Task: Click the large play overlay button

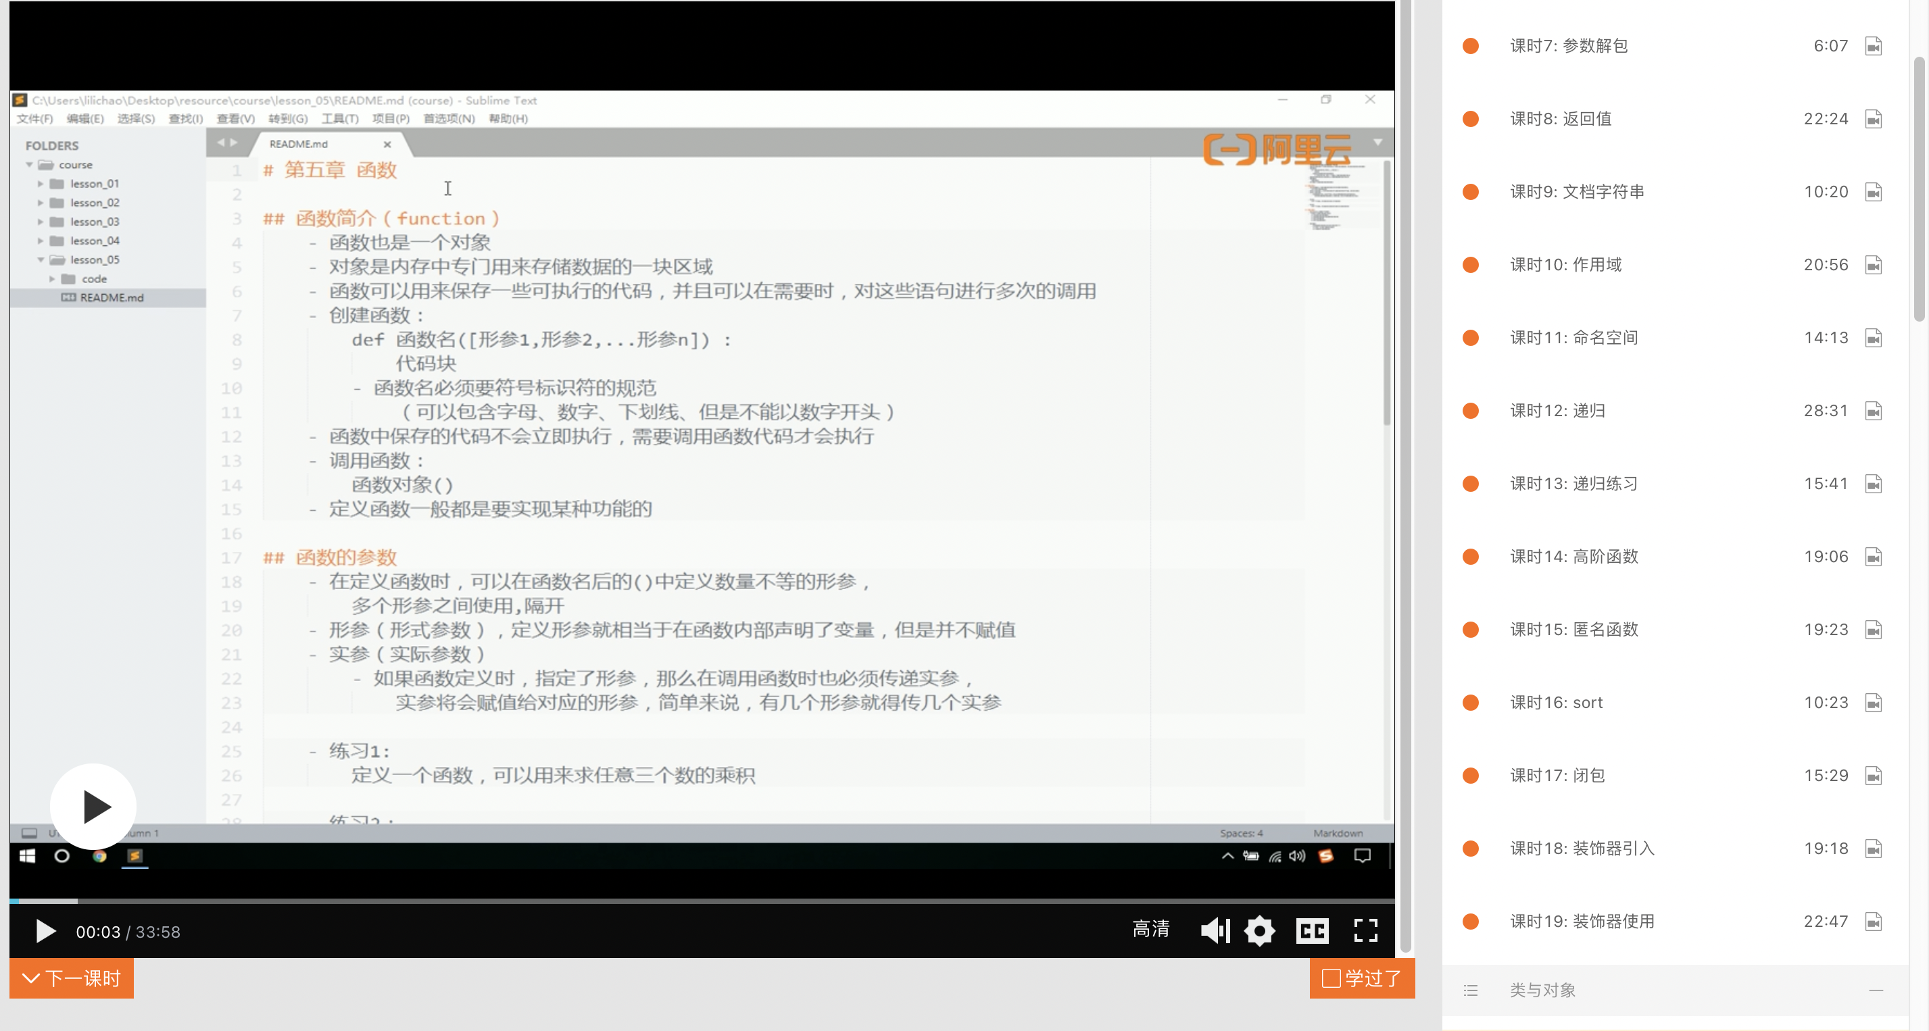Action: 93,807
